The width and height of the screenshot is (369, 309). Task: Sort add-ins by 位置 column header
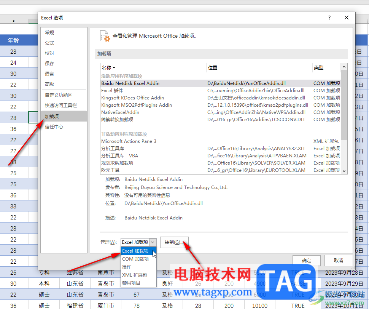pos(259,68)
